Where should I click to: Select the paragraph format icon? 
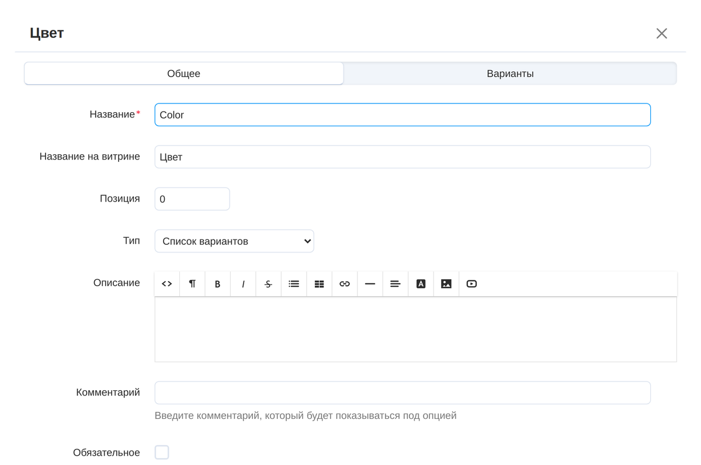point(192,284)
